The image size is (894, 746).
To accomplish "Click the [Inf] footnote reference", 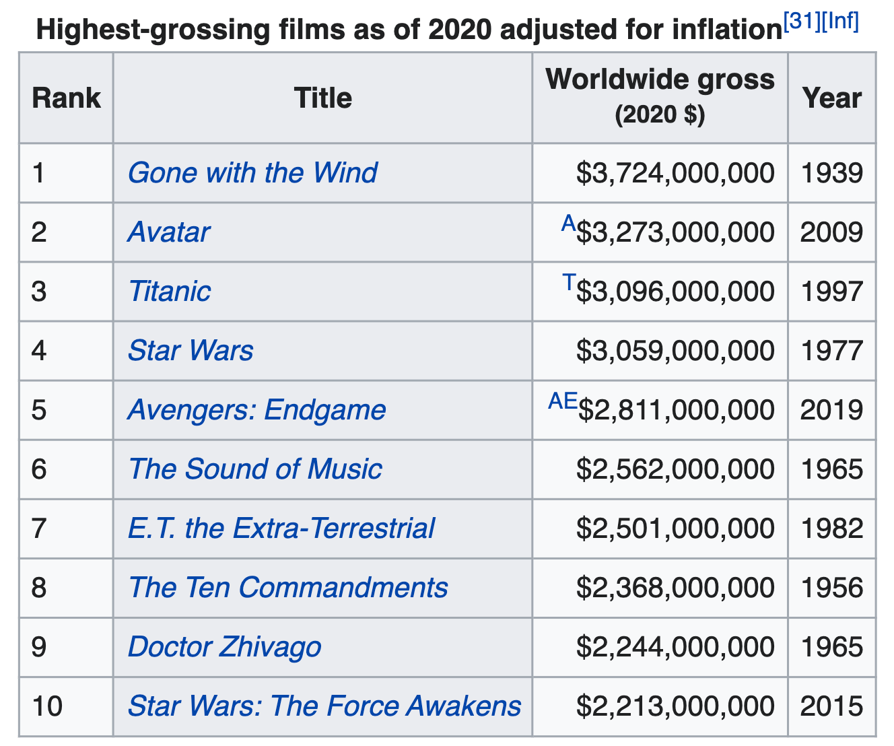I will [840, 22].
